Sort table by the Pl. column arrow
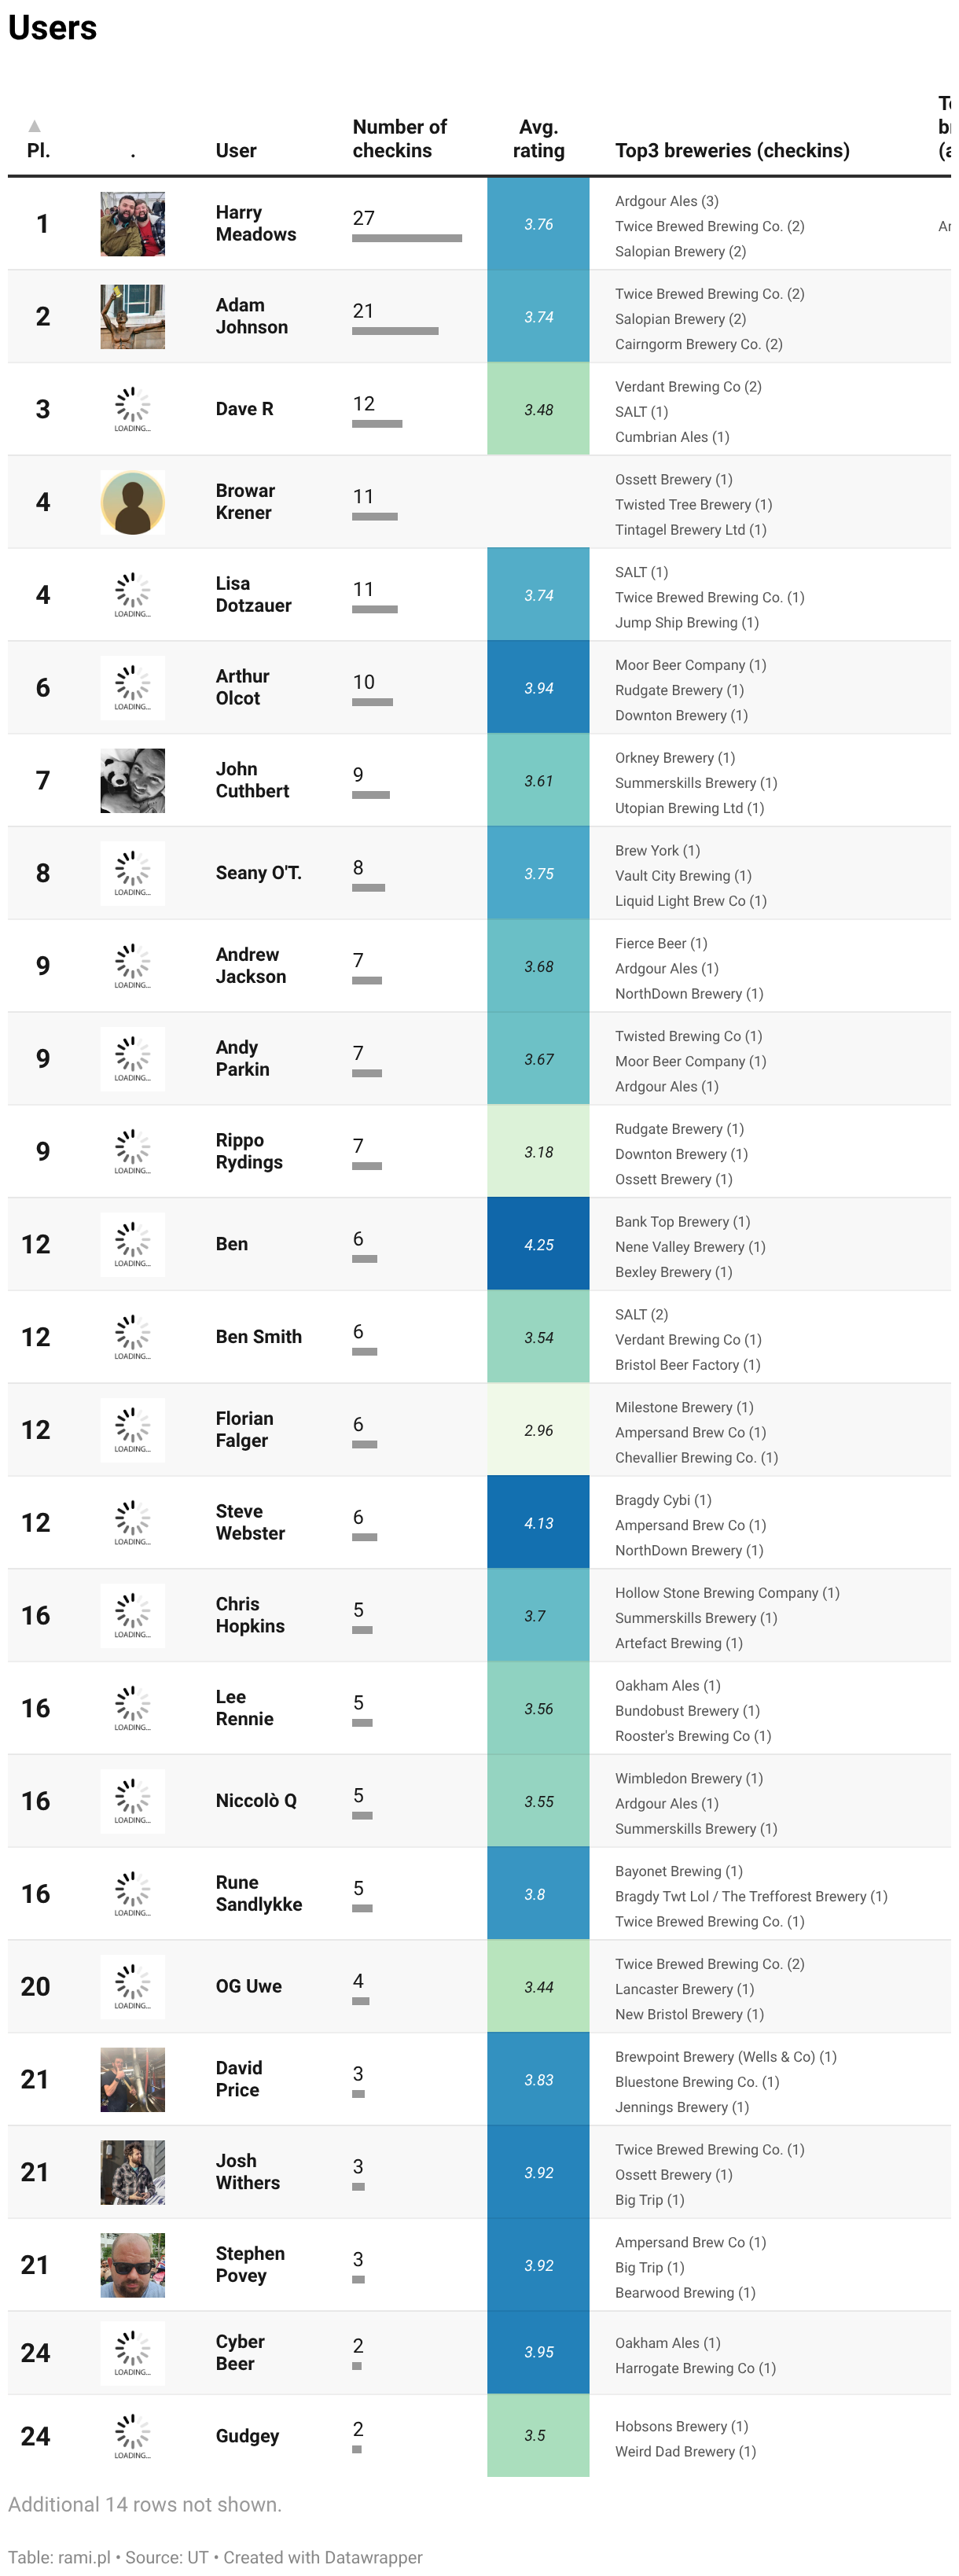The width and height of the screenshot is (959, 2576). 35,126
